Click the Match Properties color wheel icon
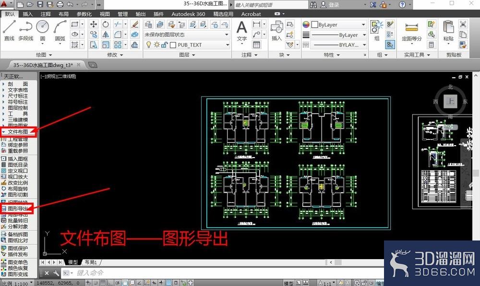Screen dimensions: 480x286 [x=306, y=24]
